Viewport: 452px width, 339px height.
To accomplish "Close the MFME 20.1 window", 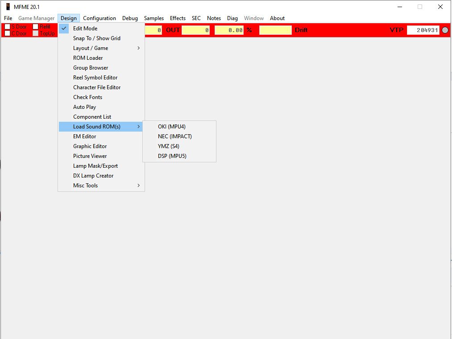I will pos(440,7).
